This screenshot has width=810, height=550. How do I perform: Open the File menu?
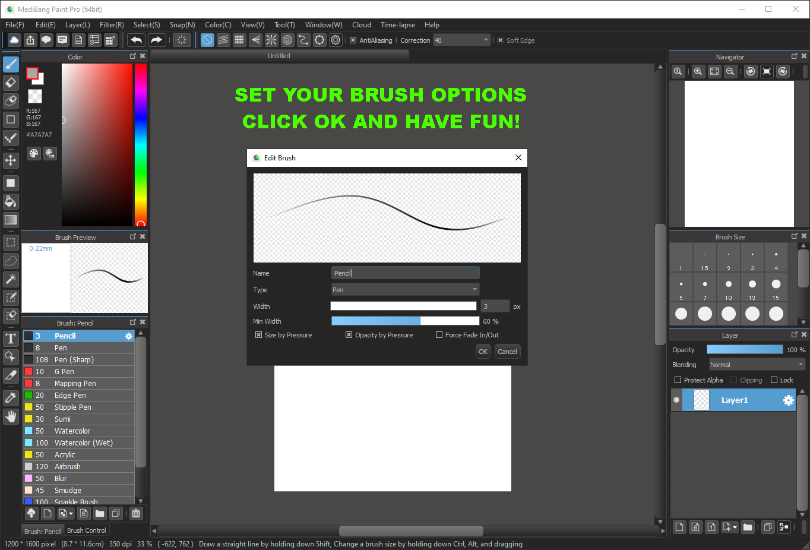[15, 25]
